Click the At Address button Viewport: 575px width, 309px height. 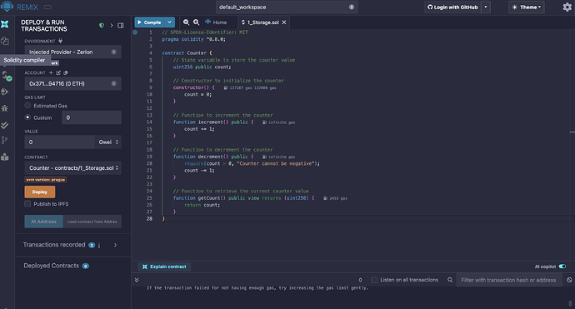[43, 222]
